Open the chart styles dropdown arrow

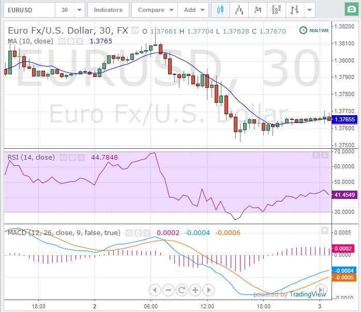click(310, 10)
